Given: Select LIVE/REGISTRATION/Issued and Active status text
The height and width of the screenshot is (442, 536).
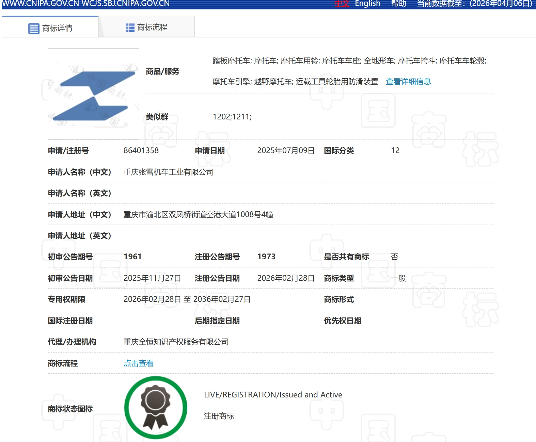Looking at the screenshot, I should [x=273, y=395].
